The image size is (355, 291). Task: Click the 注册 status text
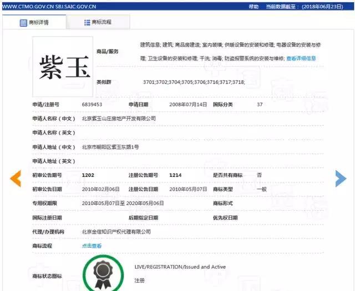[x=139, y=280]
